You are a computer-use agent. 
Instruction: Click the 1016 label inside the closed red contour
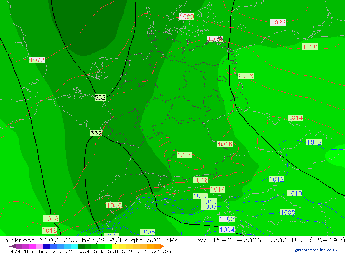[x=184, y=155]
